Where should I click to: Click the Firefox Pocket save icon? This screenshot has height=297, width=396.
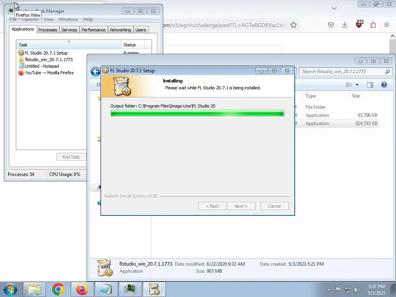point(331,25)
